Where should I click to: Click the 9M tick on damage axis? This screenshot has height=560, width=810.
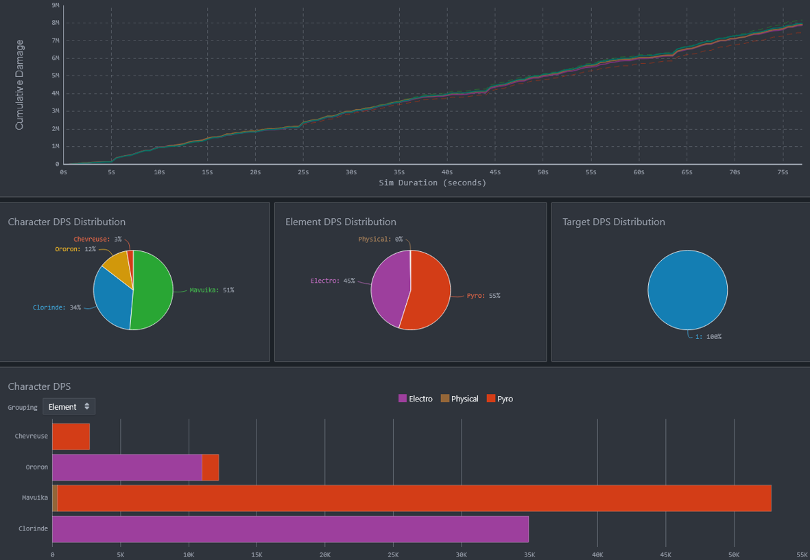[x=56, y=5]
